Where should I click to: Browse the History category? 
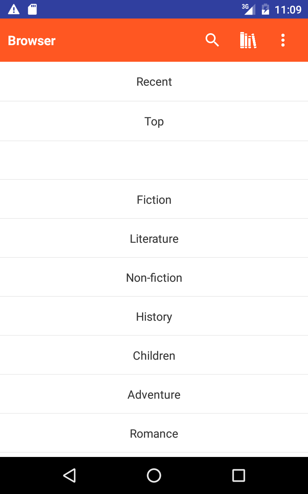[154, 316]
